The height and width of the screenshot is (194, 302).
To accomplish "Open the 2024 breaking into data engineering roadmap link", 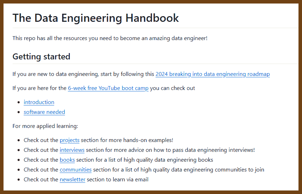I will [x=213, y=74].
